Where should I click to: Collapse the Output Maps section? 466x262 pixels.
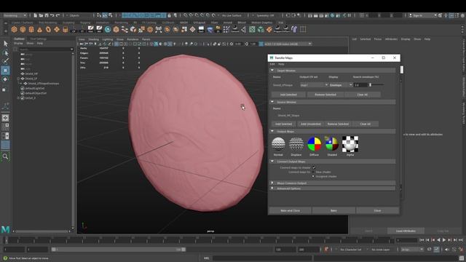272,131
